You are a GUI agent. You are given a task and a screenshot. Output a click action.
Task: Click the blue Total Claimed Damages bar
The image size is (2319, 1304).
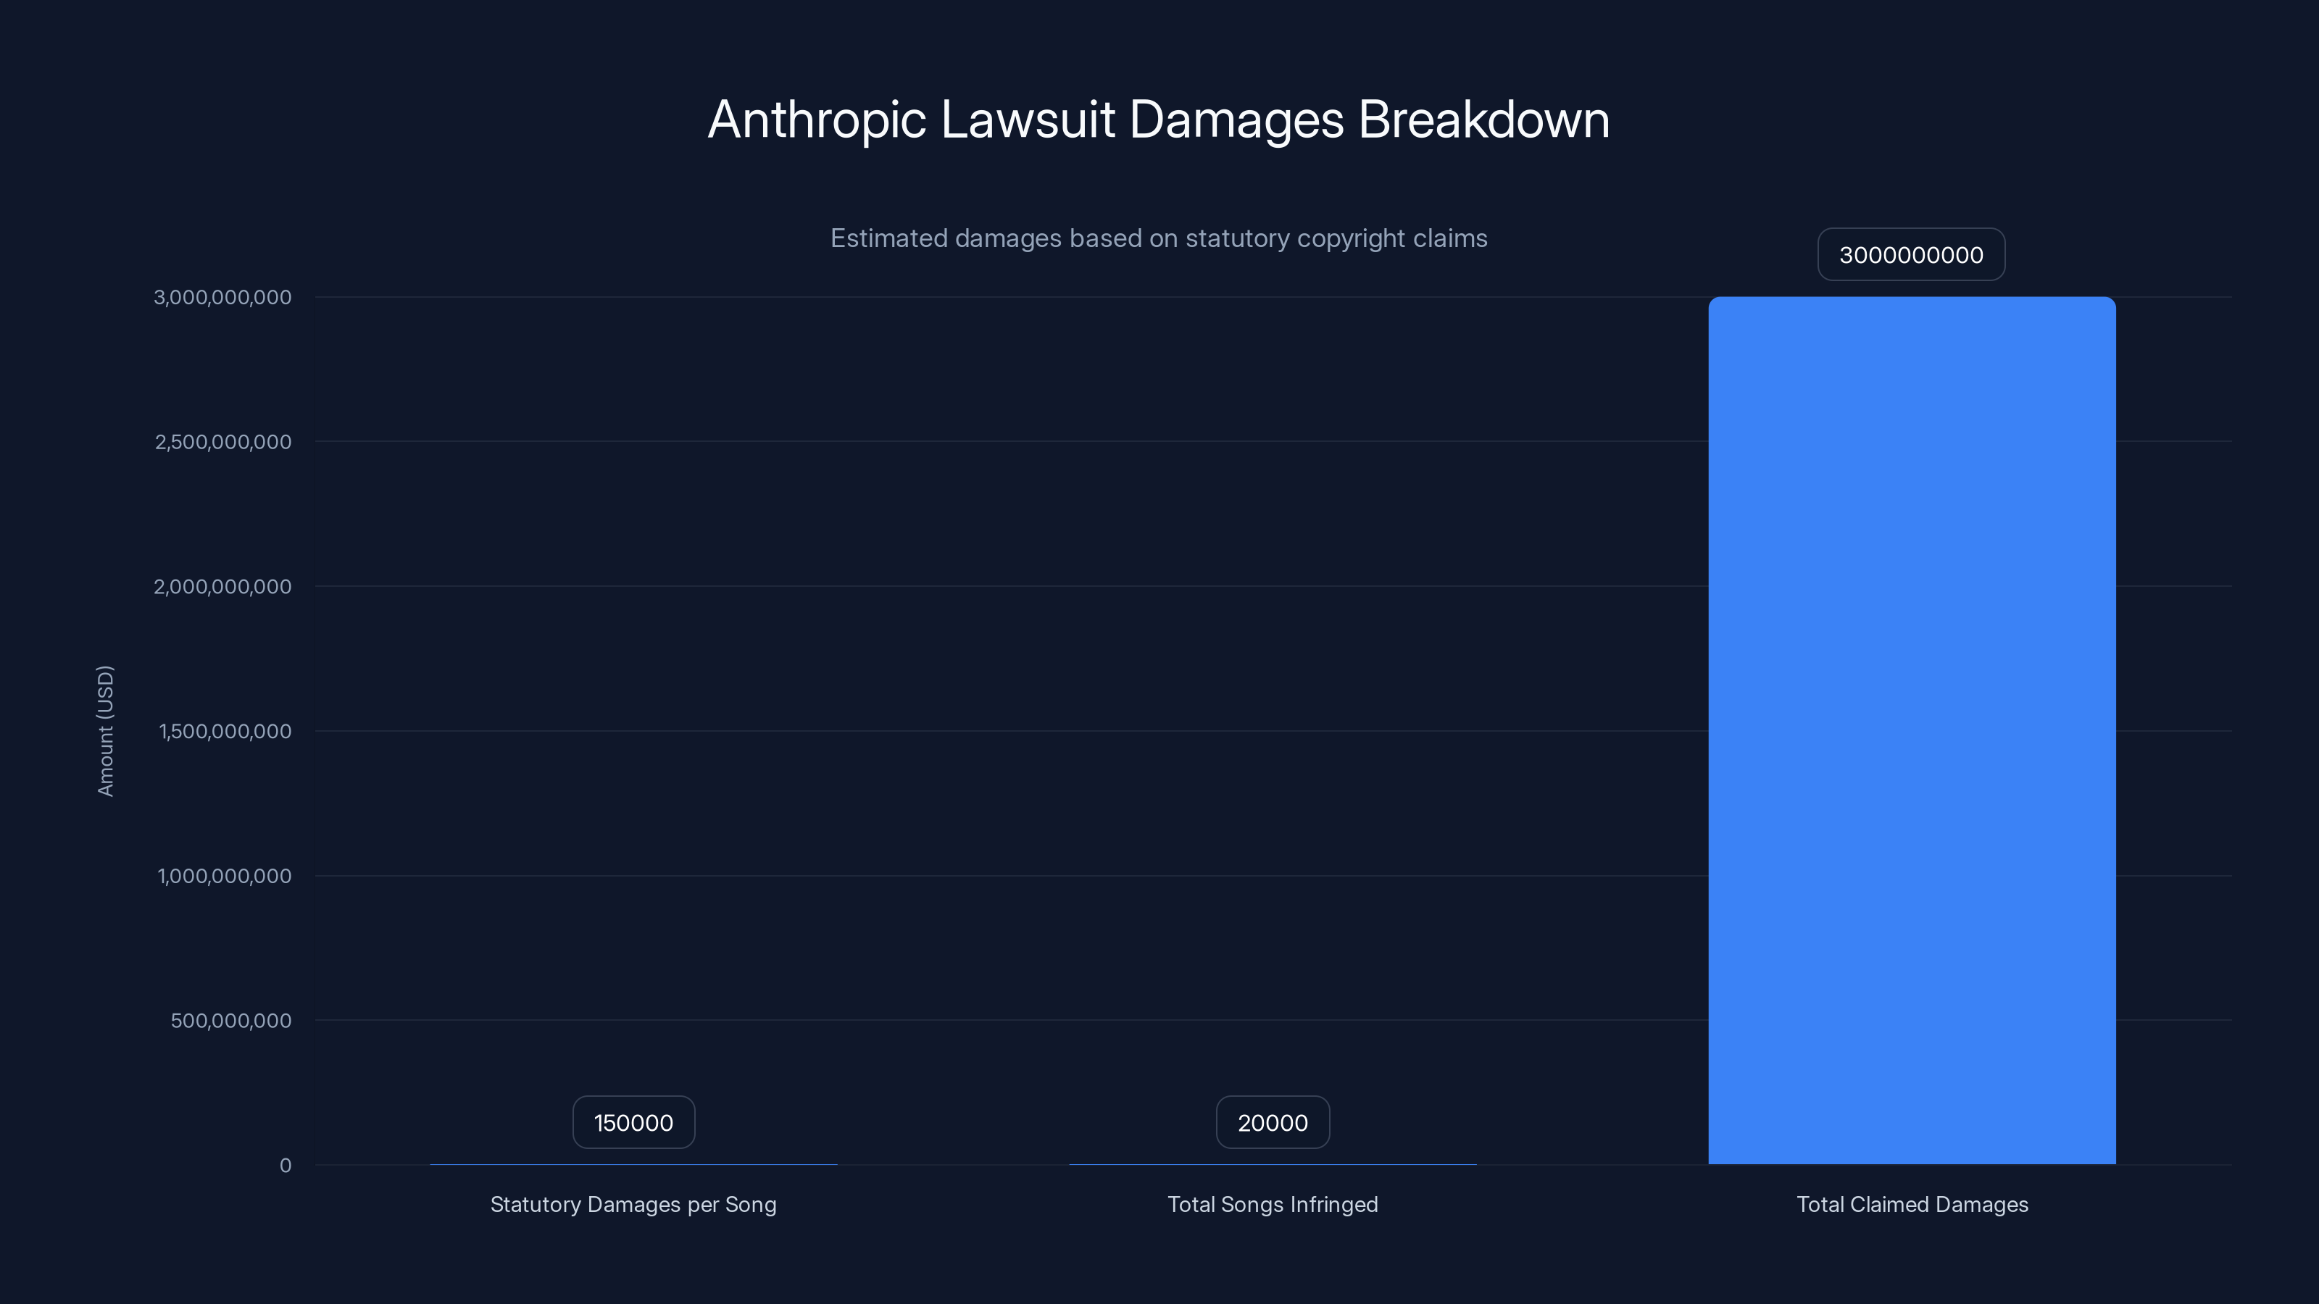point(1911,720)
